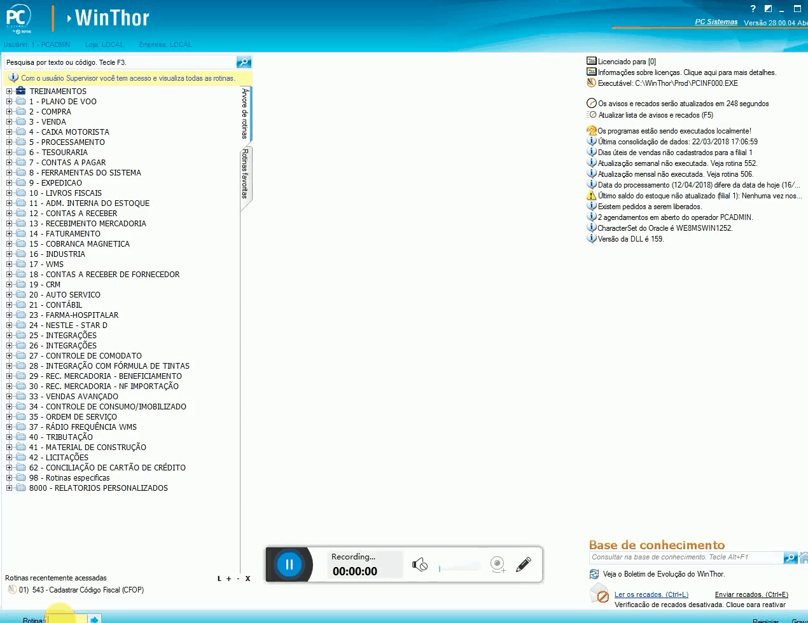Expand 14 - FATURAMENTO node
808x623 pixels.
[x=10, y=234]
